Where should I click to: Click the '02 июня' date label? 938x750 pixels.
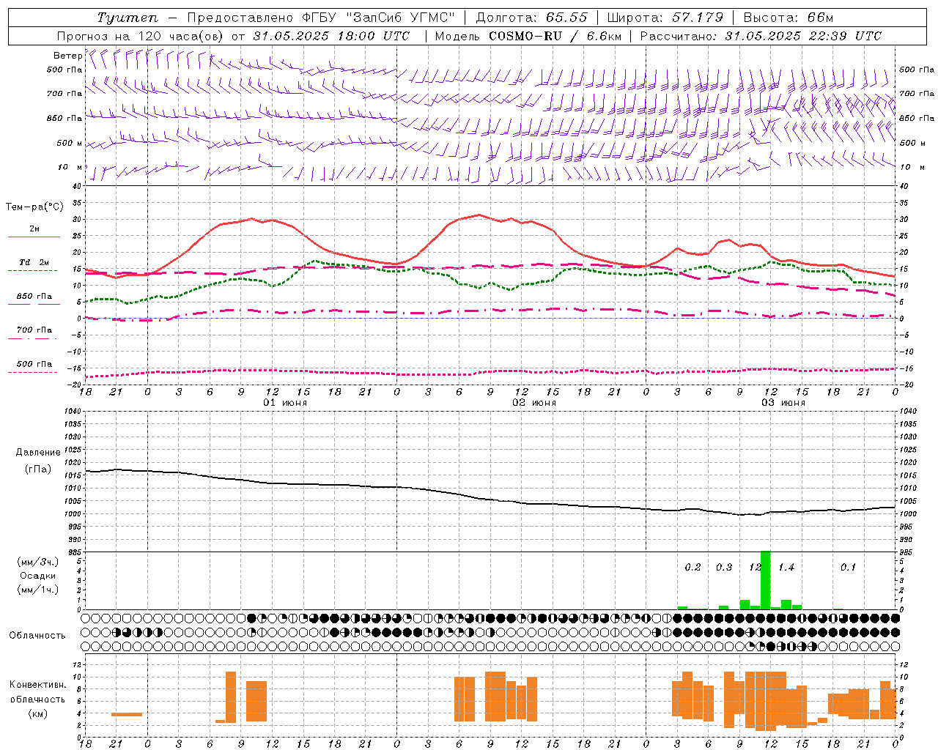coord(534,403)
